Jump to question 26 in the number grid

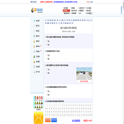46,108
